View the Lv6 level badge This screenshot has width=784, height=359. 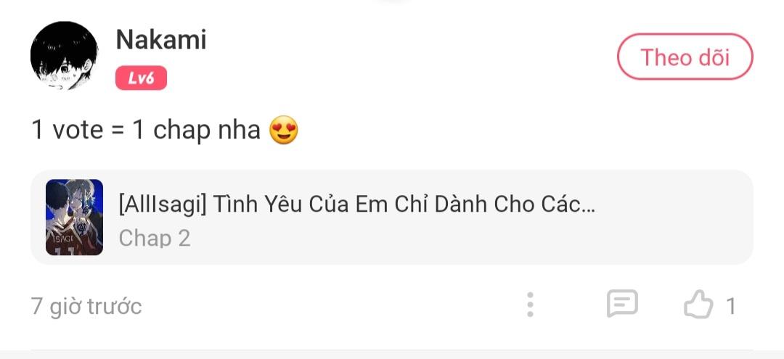pyautogui.click(x=141, y=78)
